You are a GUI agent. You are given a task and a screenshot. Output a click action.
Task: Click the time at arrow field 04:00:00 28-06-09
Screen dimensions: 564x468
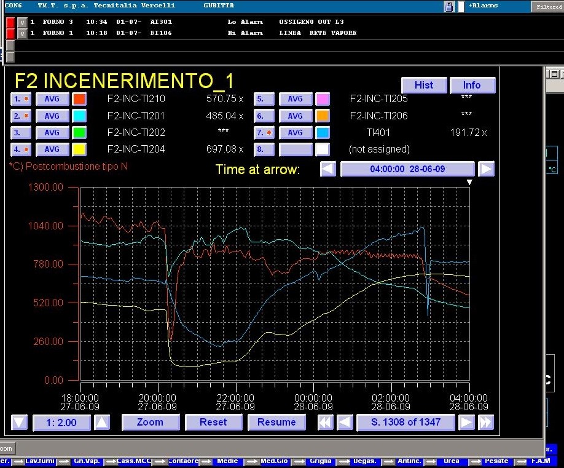click(407, 169)
